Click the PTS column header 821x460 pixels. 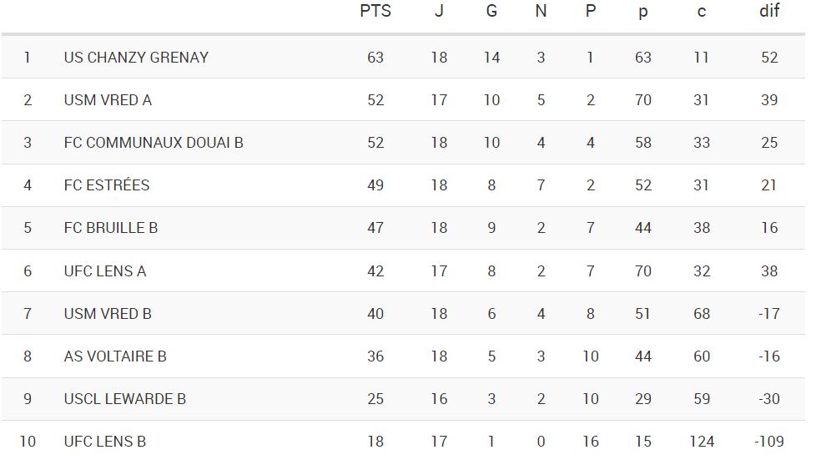pos(375,12)
